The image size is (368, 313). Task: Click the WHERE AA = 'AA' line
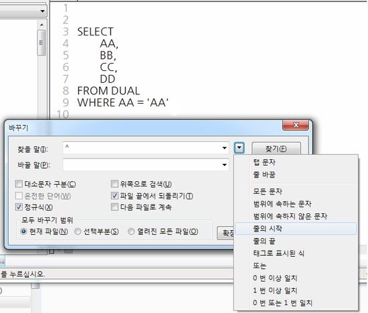pos(123,102)
